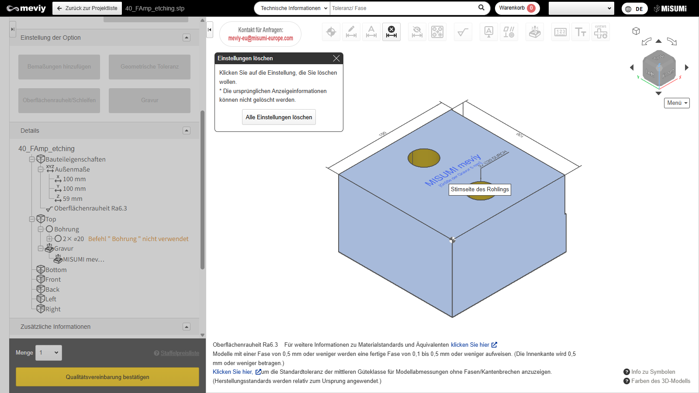Click Alle Einstellungen löschen button
This screenshot has height=393, width=699.
point(279,117)
